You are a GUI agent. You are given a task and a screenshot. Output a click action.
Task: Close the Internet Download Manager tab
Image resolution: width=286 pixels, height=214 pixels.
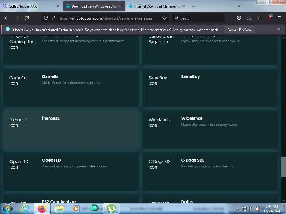(183, 6)
